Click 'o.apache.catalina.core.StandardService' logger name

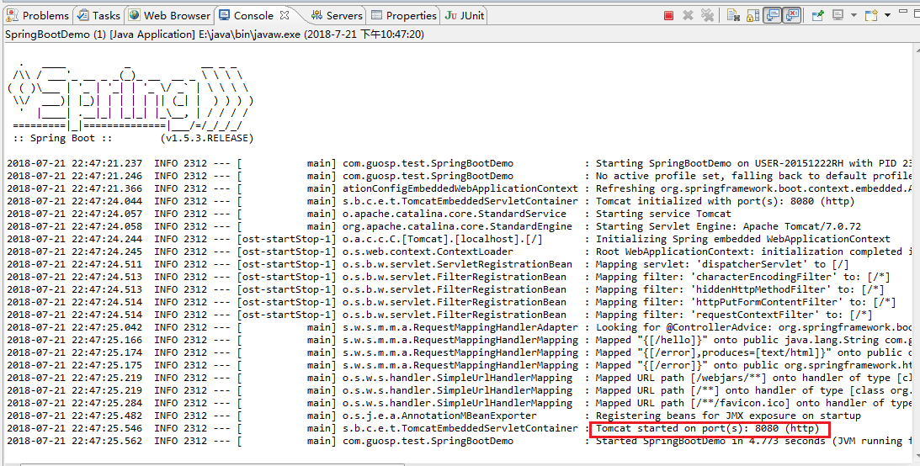tap(455, 214)
